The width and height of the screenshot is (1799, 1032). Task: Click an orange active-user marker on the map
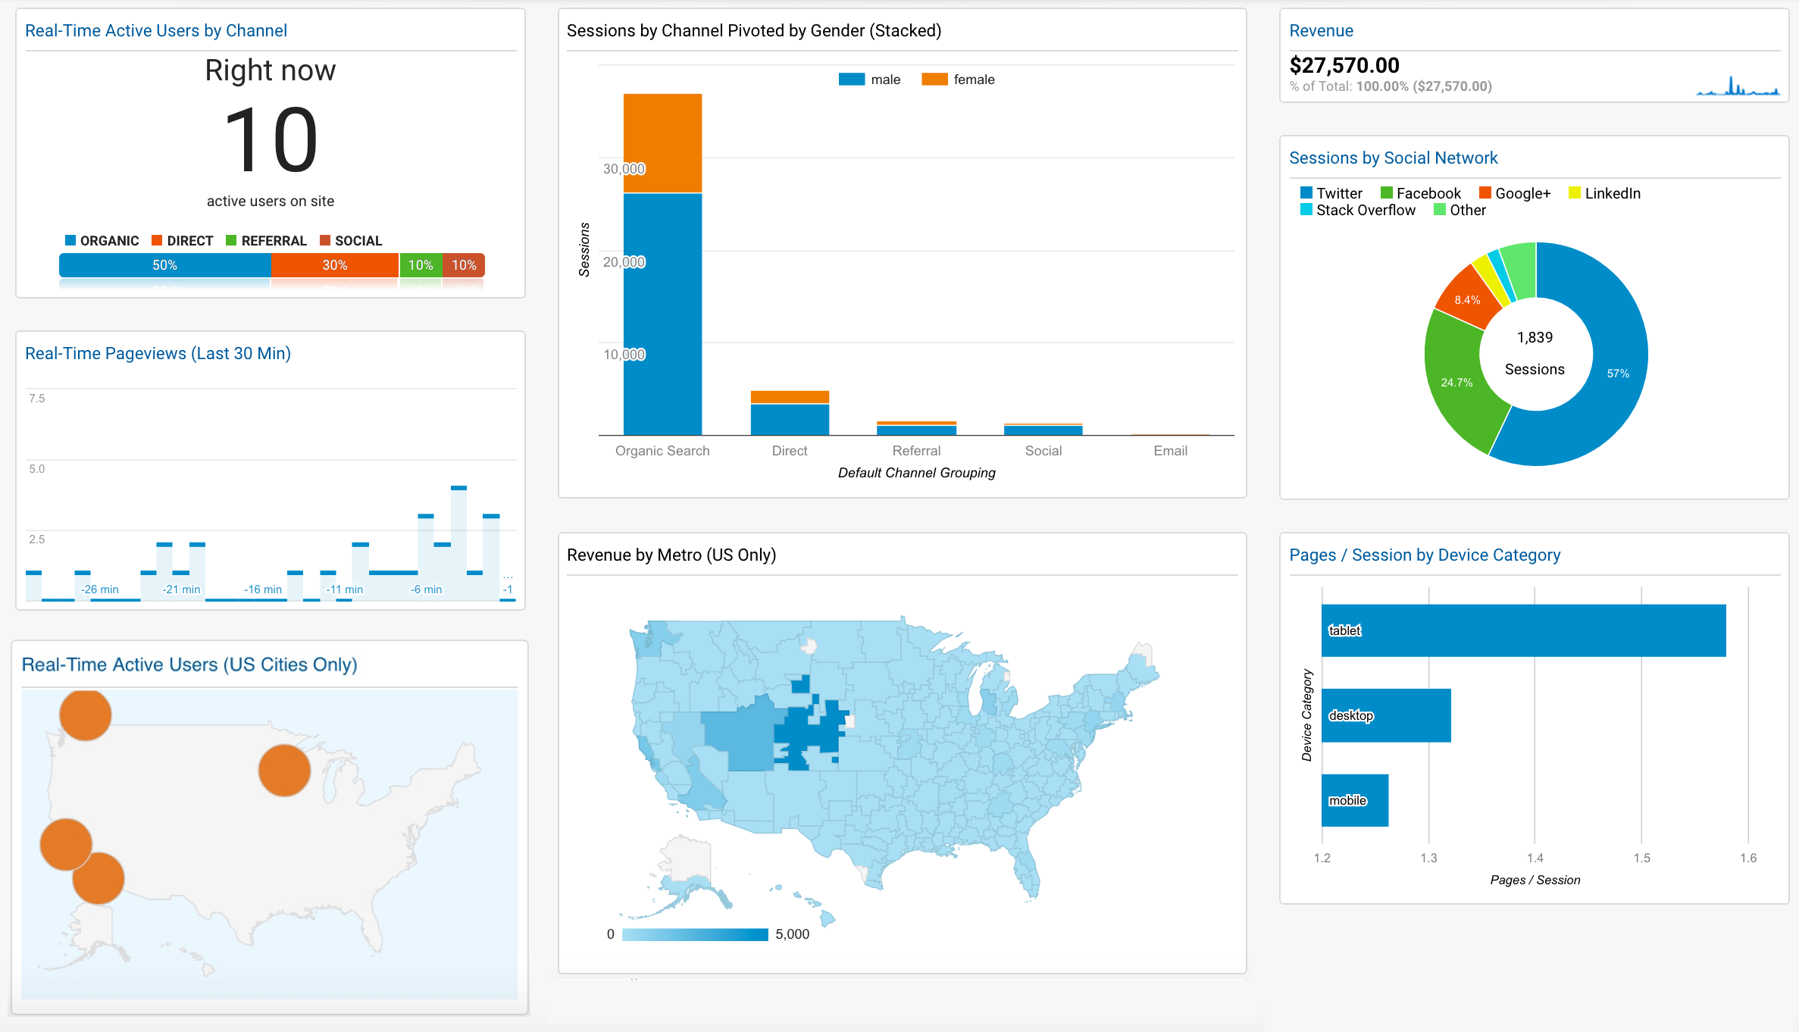84,713
